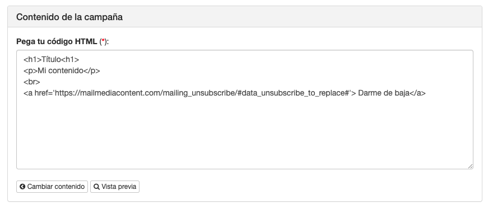Place cursor on the br tag line

pyautogui.click(x=32, y=82)
